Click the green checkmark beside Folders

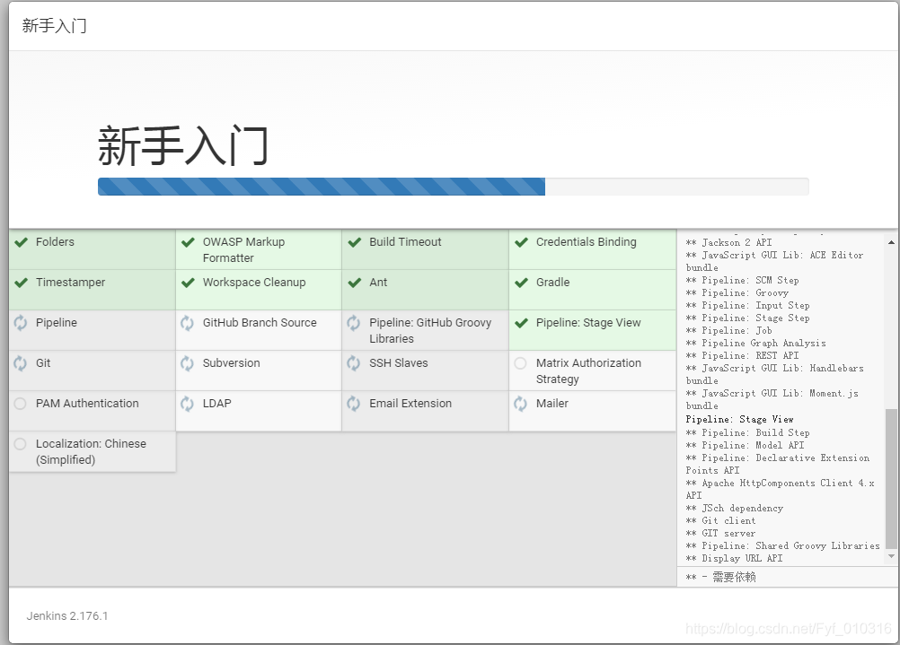[x=22, y=242]
